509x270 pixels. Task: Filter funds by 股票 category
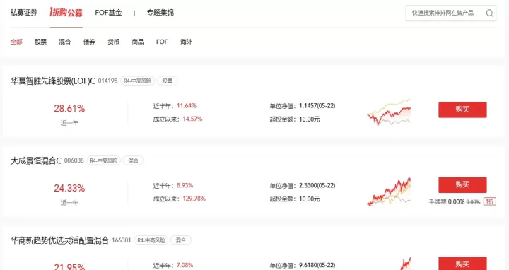(40, 42)
